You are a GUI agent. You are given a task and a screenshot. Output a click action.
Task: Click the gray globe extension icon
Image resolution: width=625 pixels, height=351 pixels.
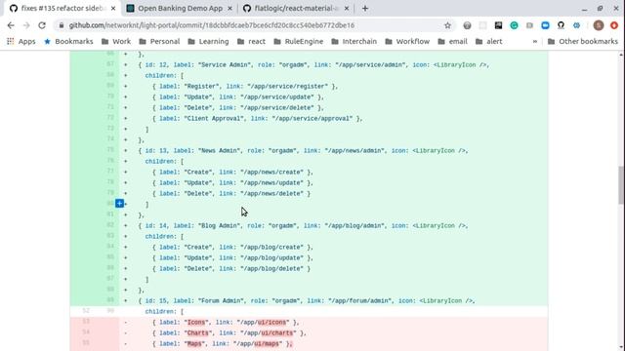tap(467, 25)
